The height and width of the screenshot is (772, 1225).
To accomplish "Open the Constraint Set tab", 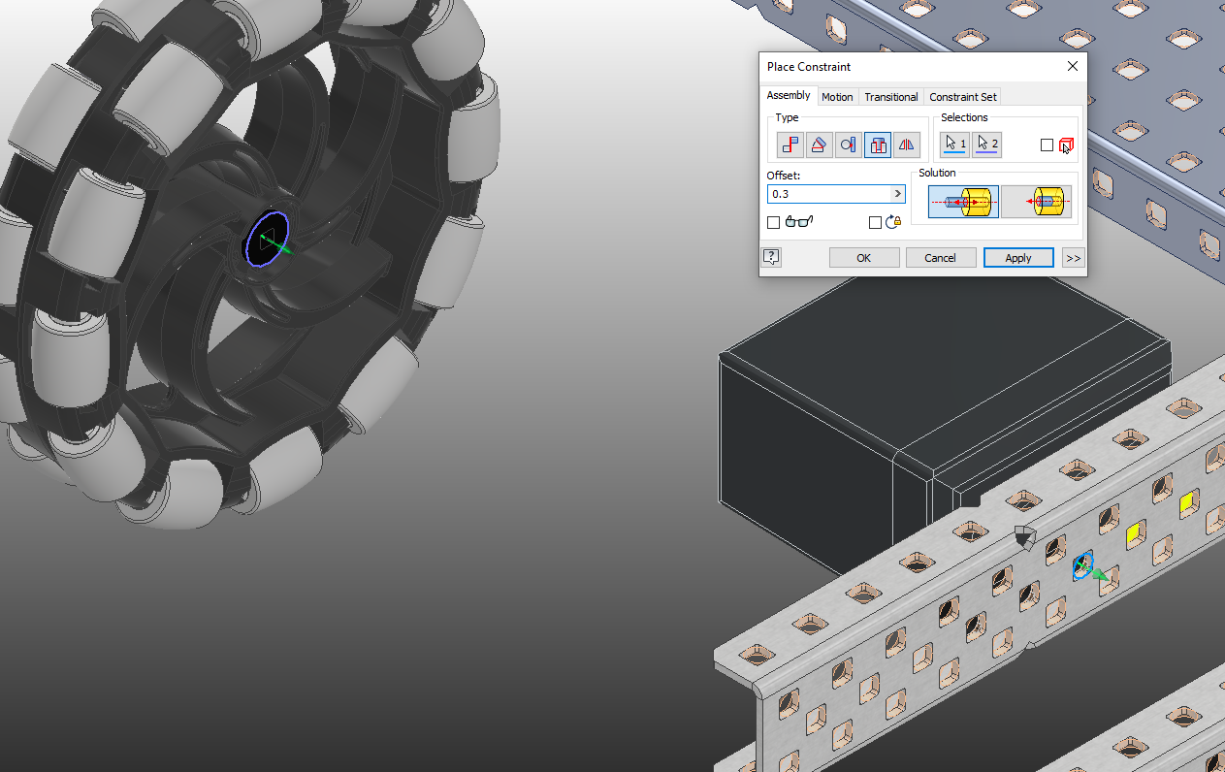I will click(x=962, y=97).
